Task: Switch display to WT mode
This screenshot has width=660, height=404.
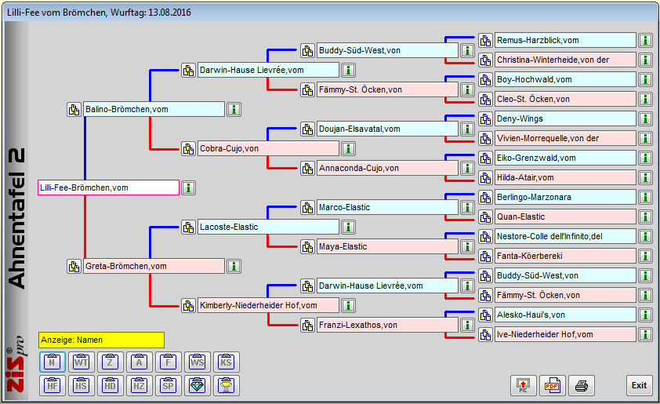Action: (x=81, y=362)
